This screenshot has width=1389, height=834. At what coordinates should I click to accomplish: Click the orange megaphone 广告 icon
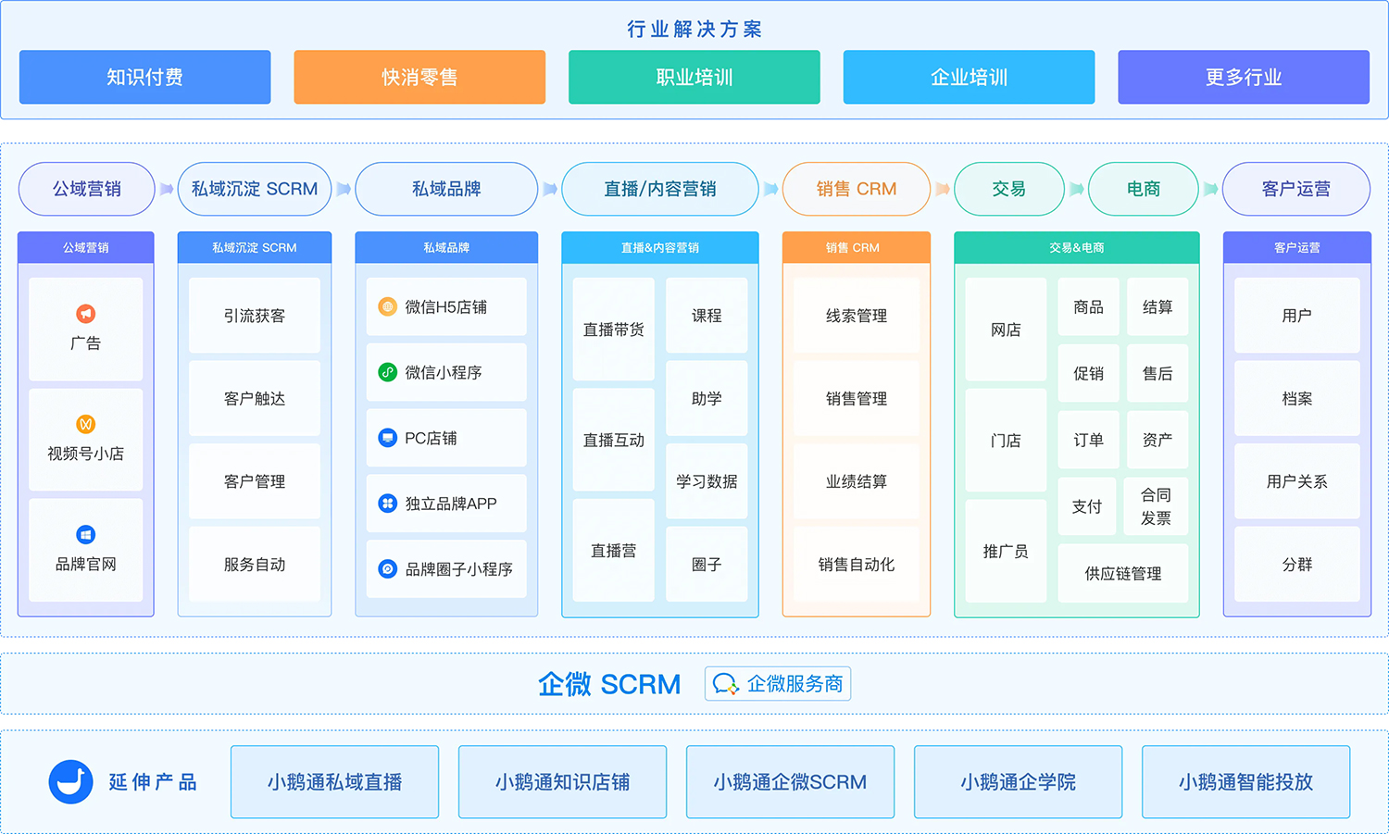click(85, 314)
